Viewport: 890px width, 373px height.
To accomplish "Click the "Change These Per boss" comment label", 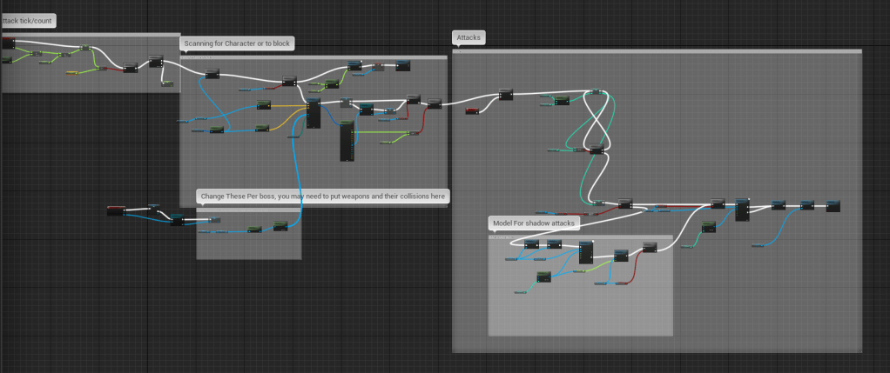I will pyautogui.click(x=324, y=196).
